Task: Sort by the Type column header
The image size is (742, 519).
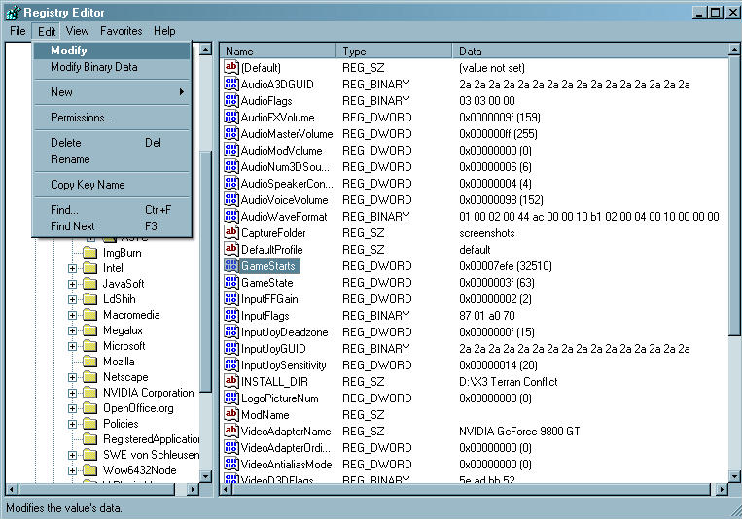Action: [x=394, y=52]
